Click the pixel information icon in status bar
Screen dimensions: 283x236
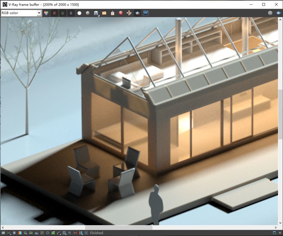[x=14, y=233]
